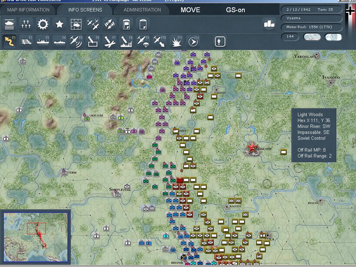Click F12 end turn icon
356x267 pixels.
click(x=193, y=41)
